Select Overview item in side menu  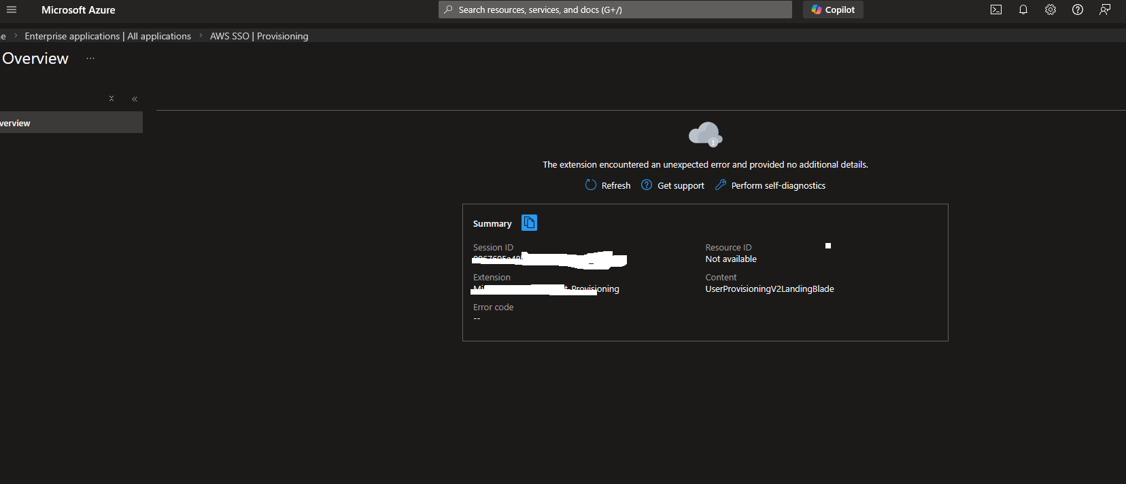coord(71,123)
